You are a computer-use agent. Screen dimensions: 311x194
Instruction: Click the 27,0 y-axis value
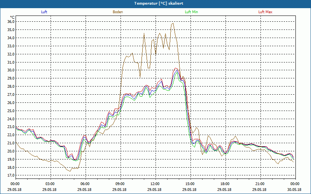[11, 94]
